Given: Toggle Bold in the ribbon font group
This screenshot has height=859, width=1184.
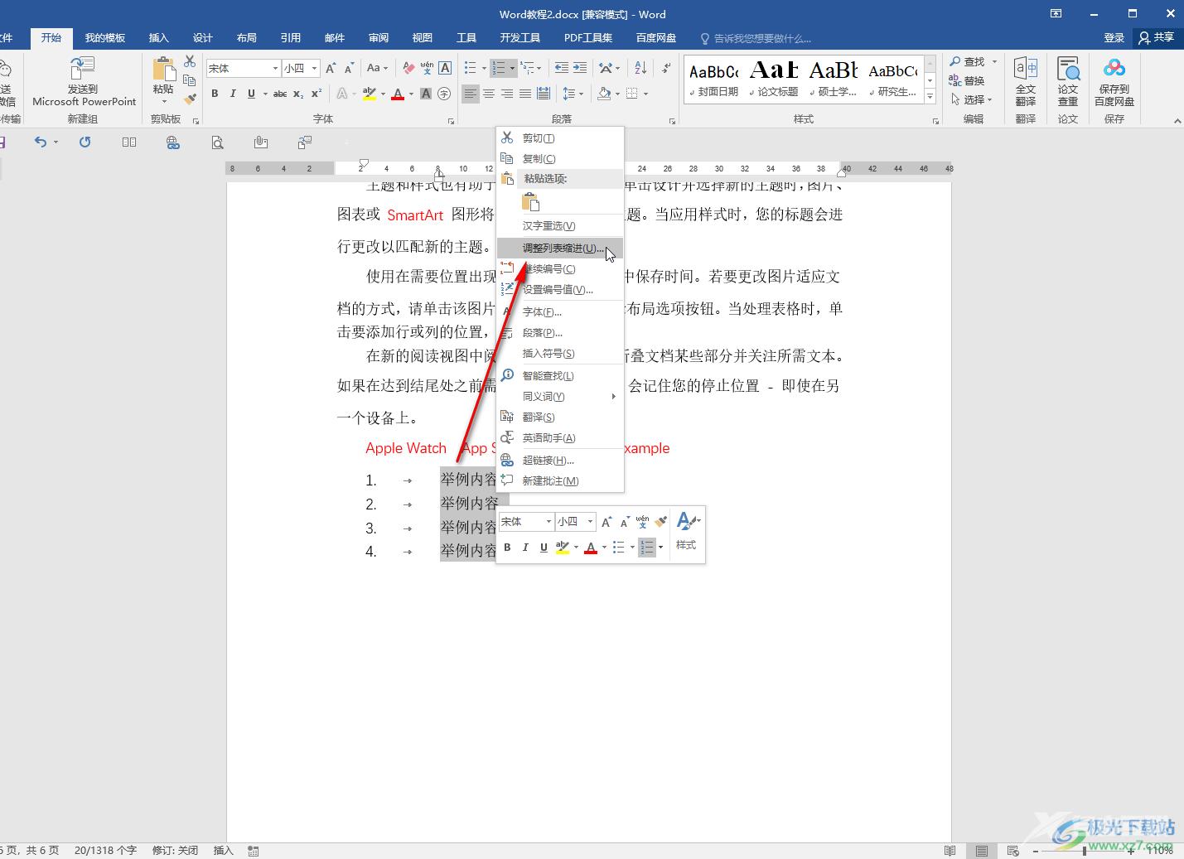Looking at the screenshot, I should tap(215, 94).
